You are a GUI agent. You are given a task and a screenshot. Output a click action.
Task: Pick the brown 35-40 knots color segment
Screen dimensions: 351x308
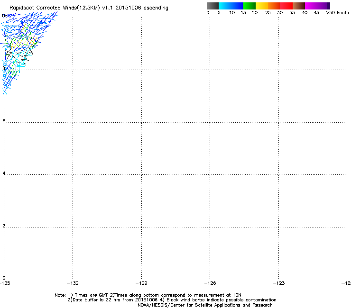click(299, 6)
